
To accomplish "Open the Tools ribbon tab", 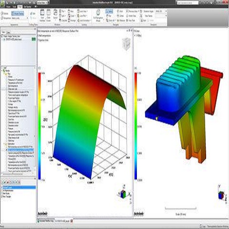I will [x=14, y=7].
